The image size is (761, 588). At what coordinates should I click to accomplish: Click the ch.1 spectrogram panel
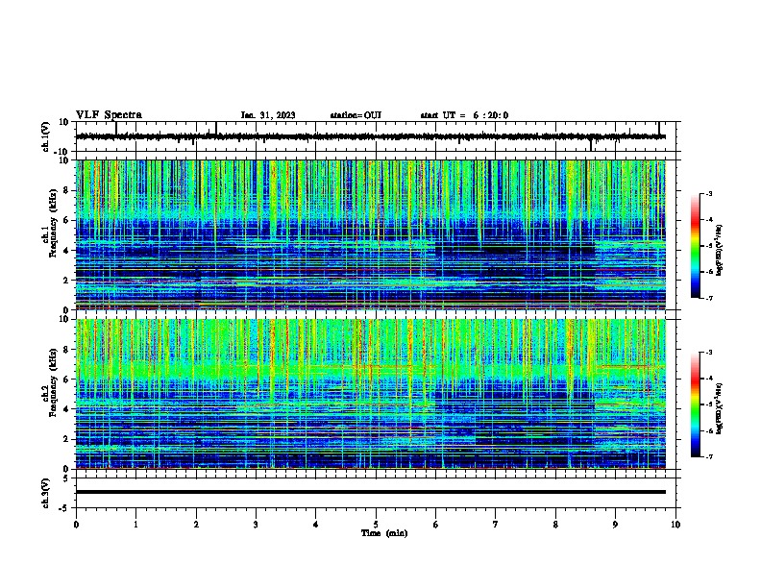[x=371, y=234]
